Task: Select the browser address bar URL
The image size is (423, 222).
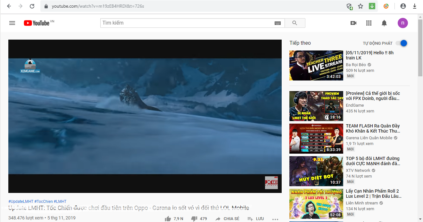Action: [98, 6]
